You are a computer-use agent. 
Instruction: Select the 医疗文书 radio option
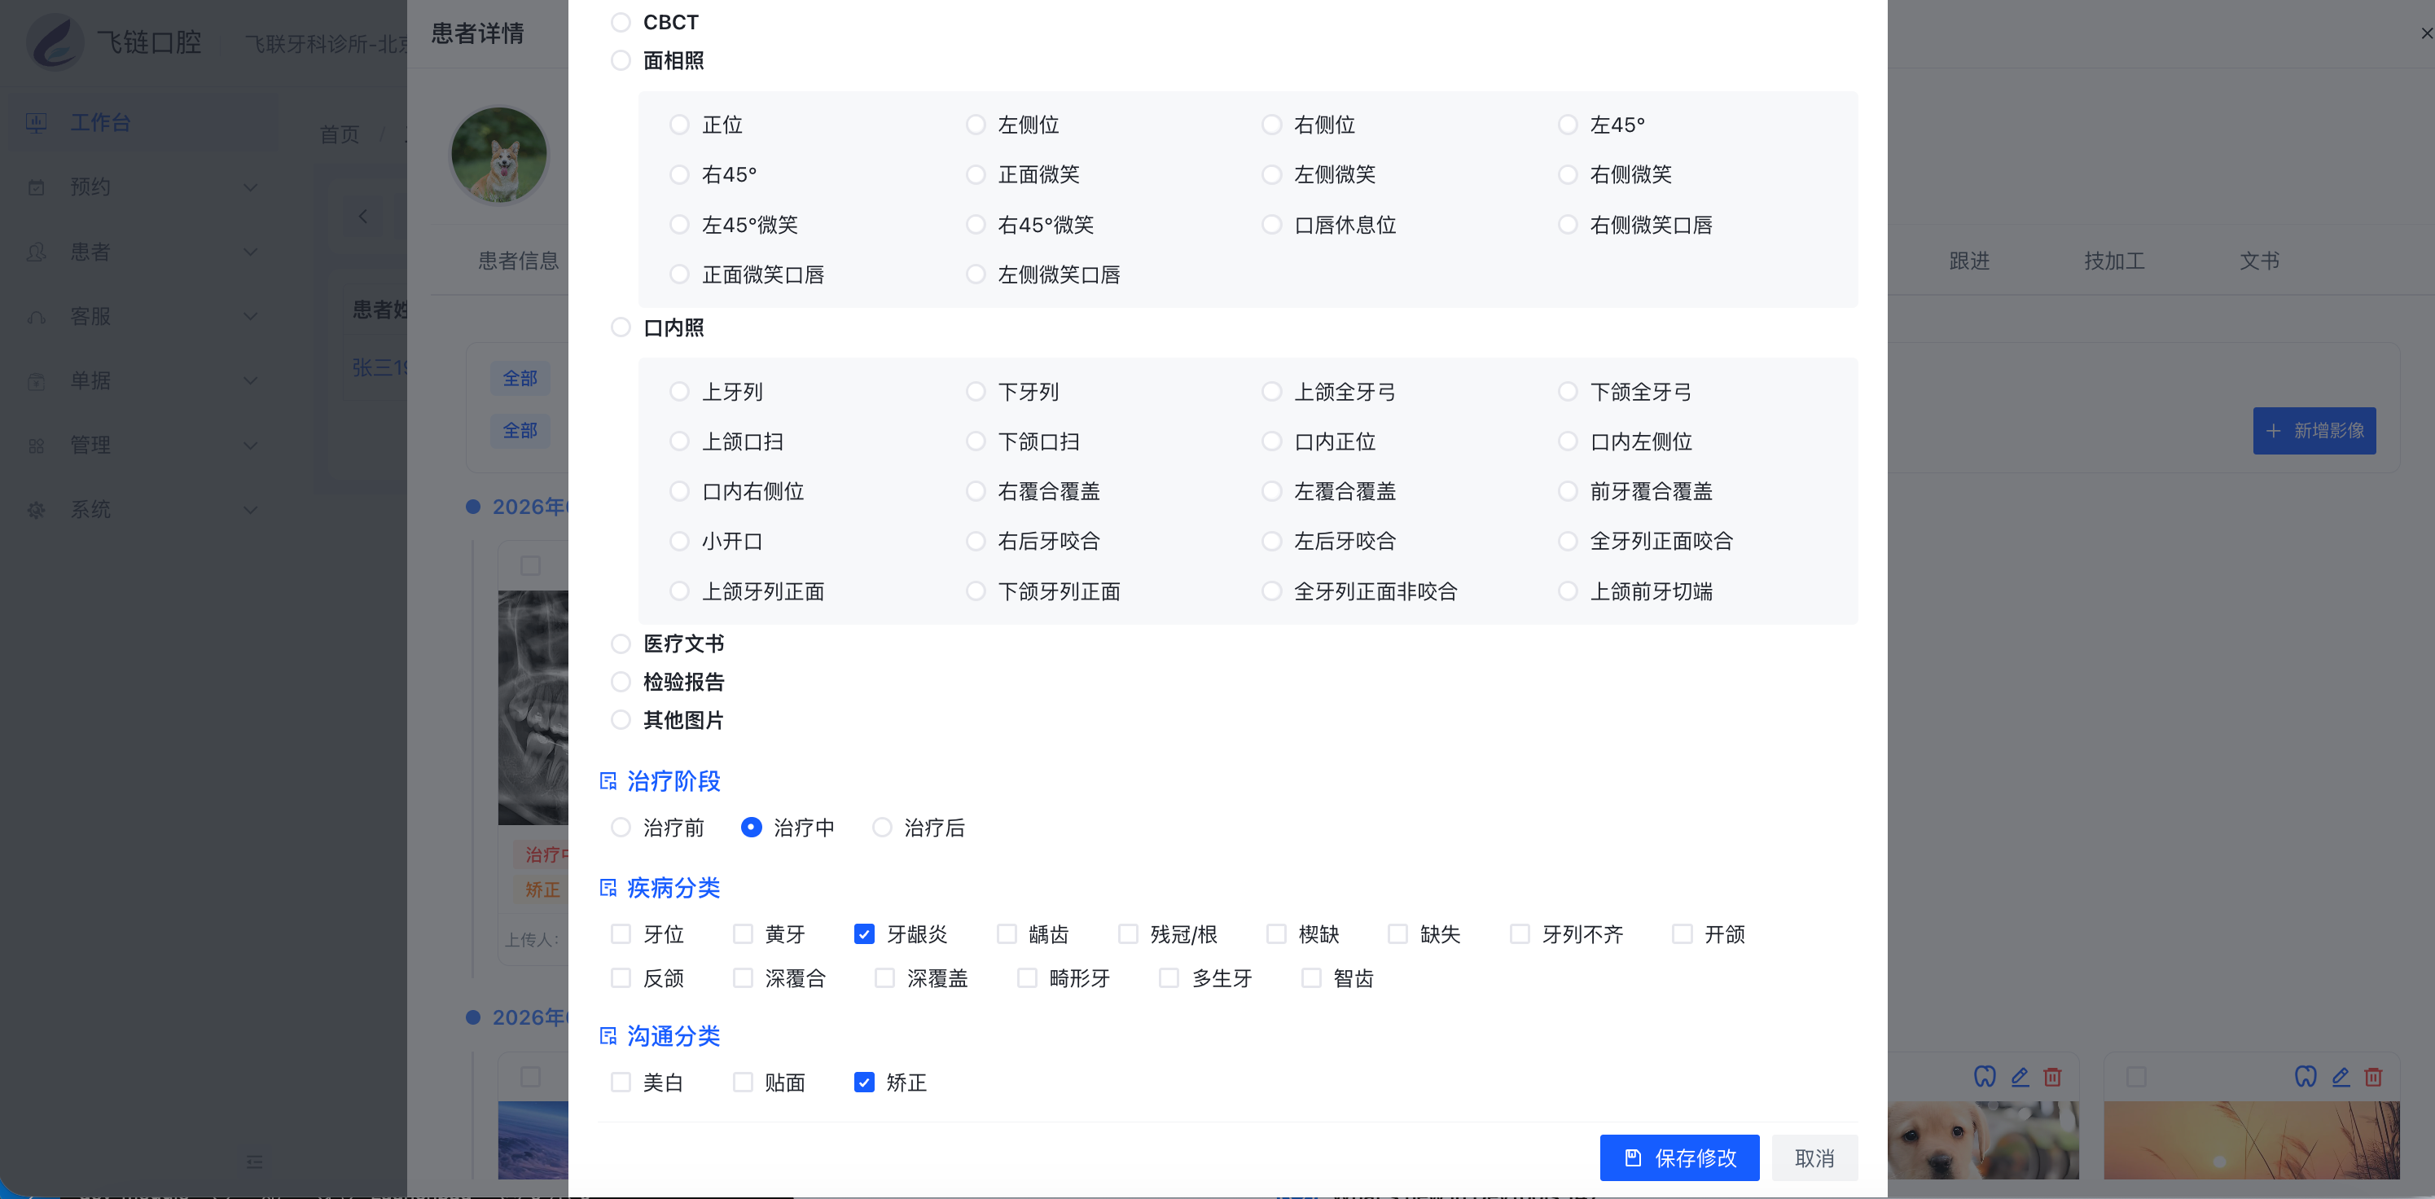click(x=621, y=644)
